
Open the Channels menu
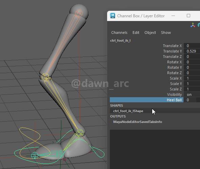pyautogui.click(x=119, y=33)
